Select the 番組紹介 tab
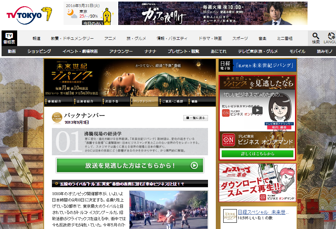Screen dimensions: 336x229 [x=59, y=101]
